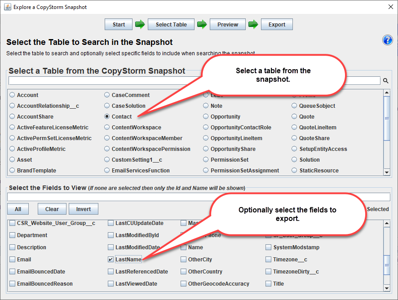Select the OpportunityContactRole radio option
The width and height of the screenshot is (398, 300).
point(206,127)
